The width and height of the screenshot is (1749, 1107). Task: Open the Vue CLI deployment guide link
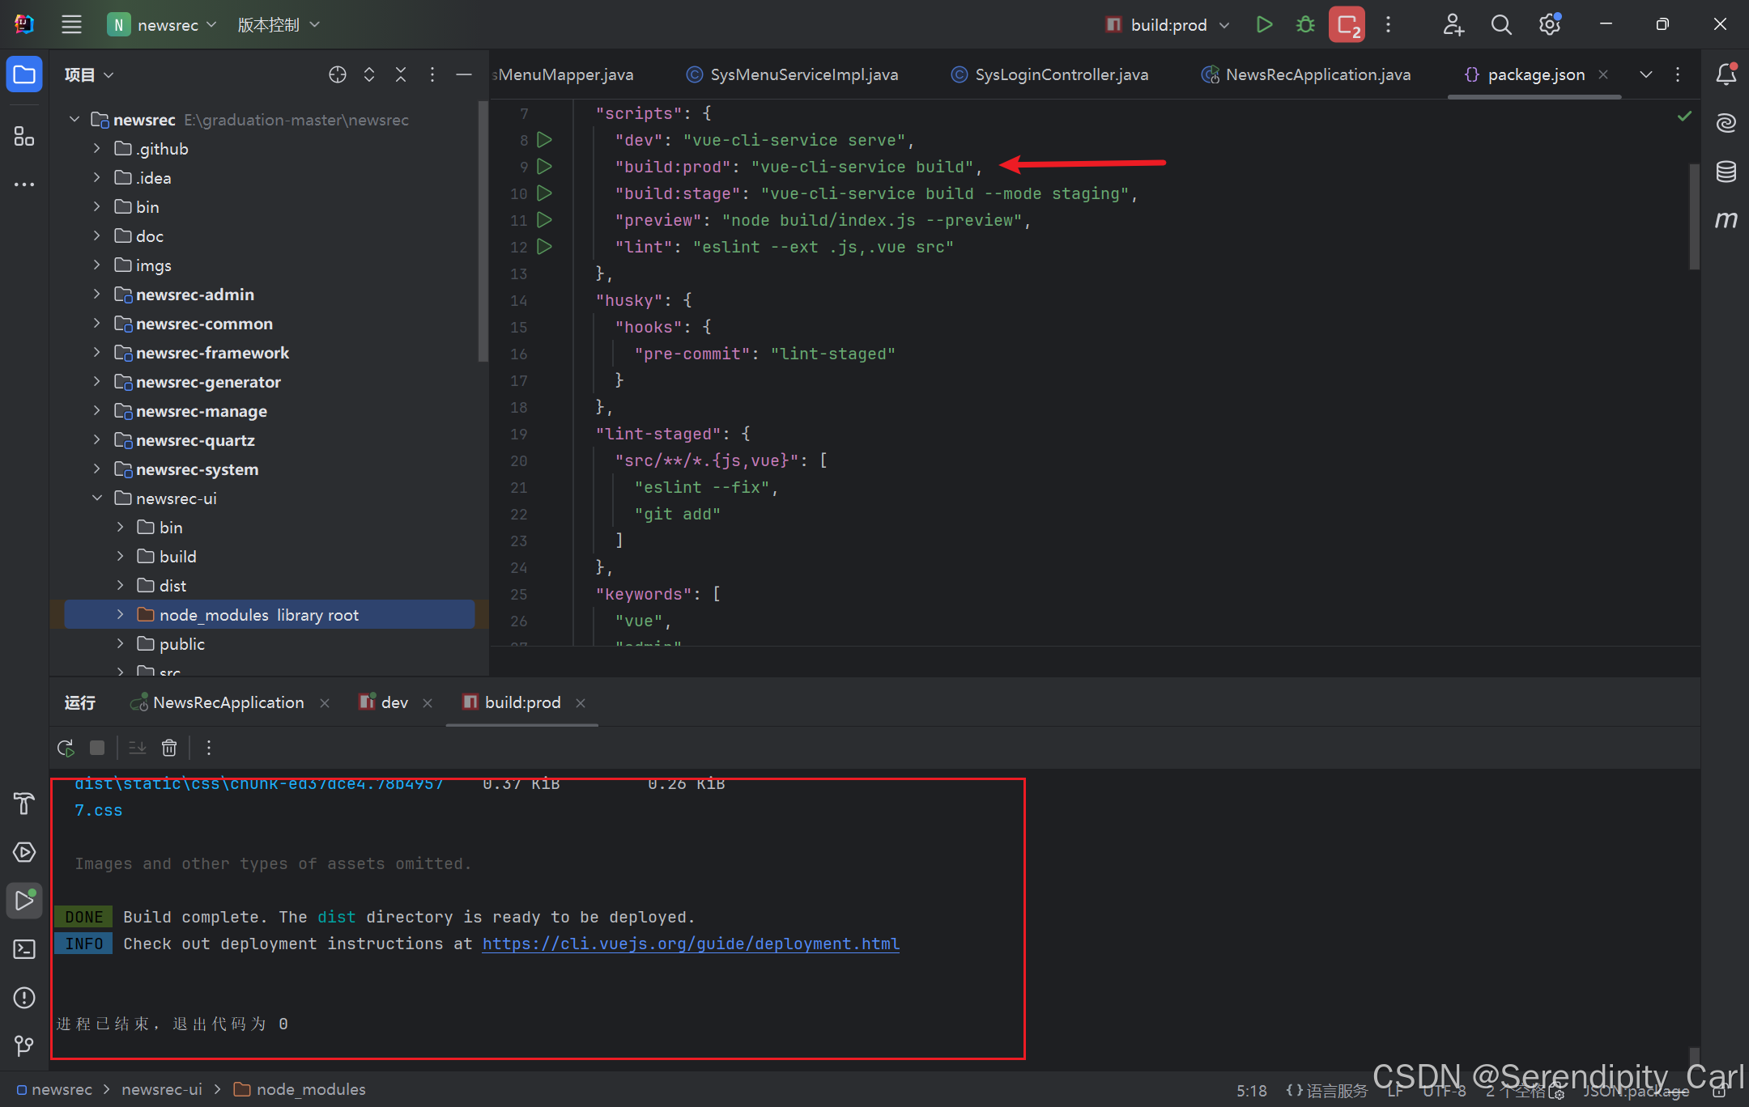click(x=691, y=944)
